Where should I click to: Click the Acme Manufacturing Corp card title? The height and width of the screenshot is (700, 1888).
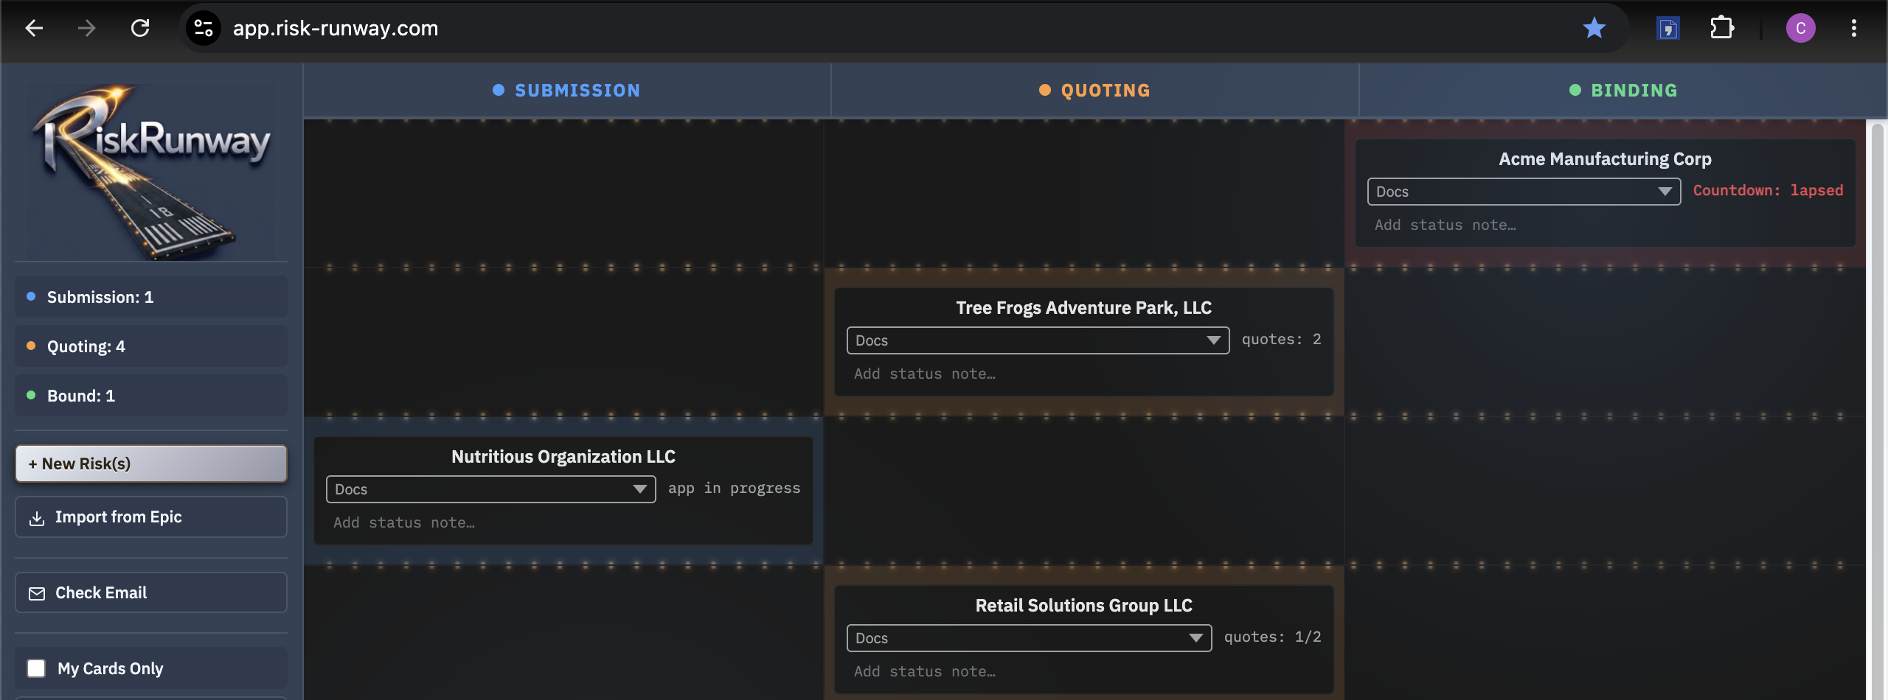tap(1605, 159)
